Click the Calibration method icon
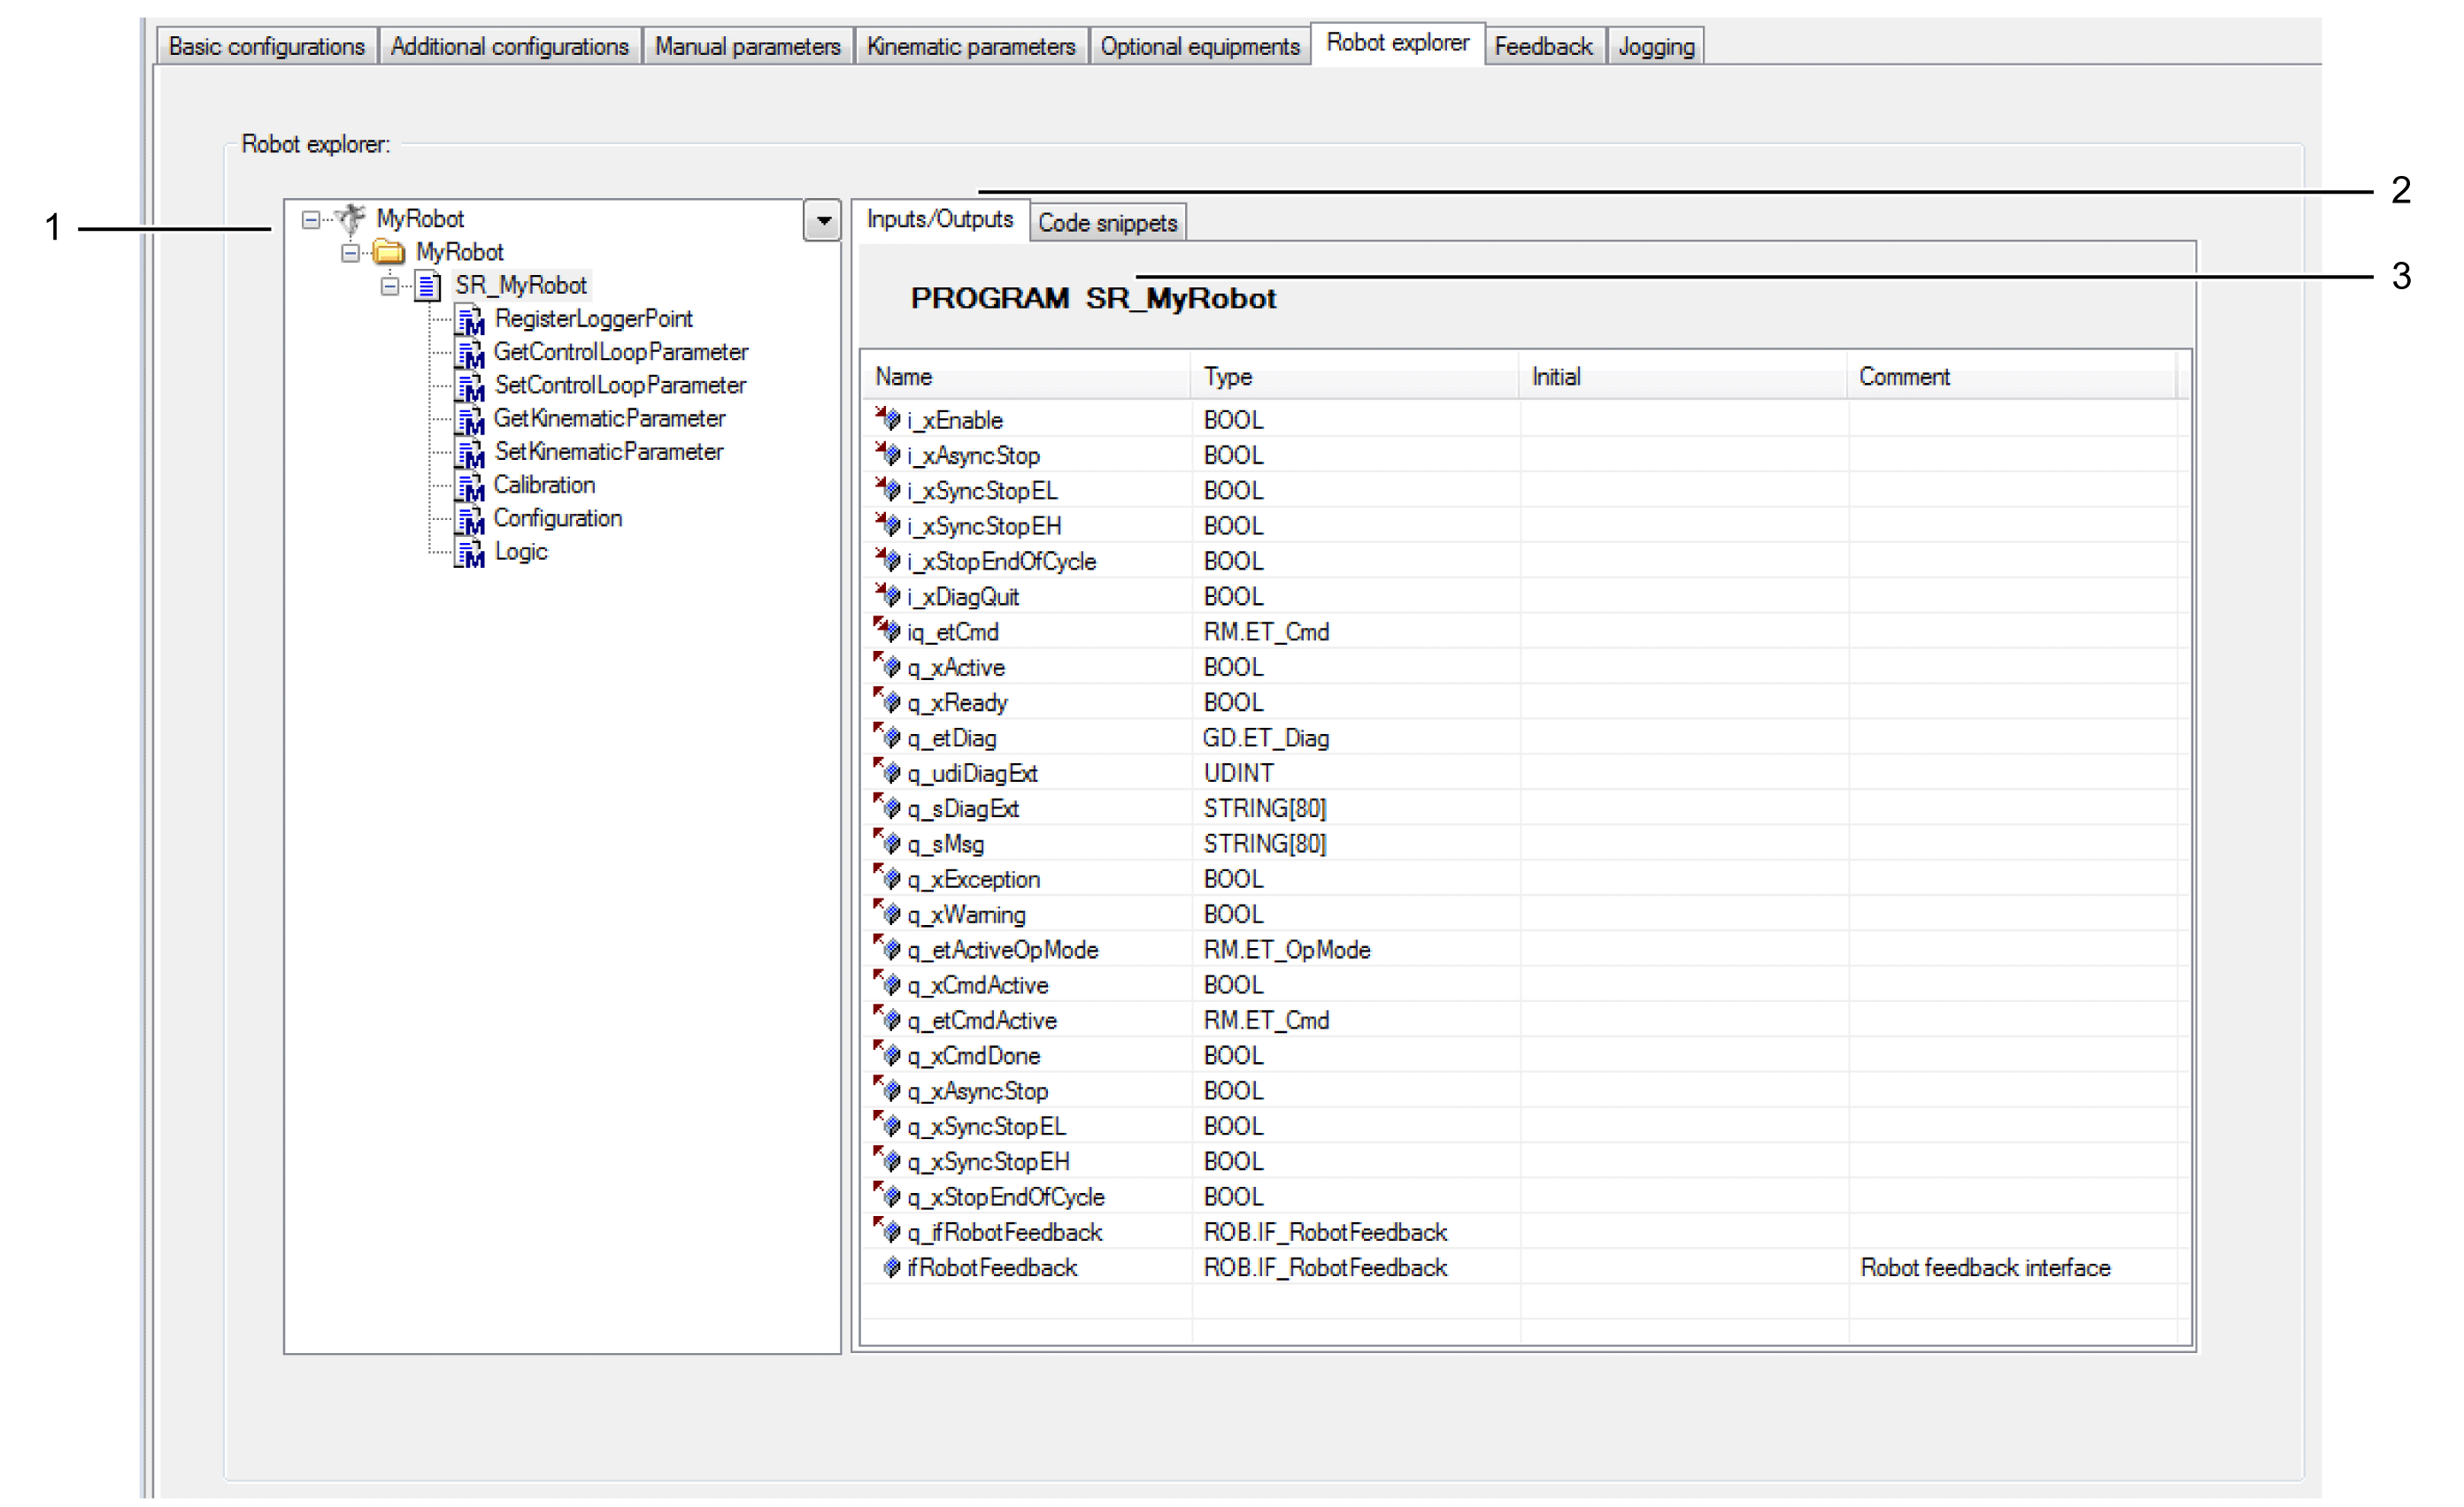2464x1507 pixels. click(469, 486)
